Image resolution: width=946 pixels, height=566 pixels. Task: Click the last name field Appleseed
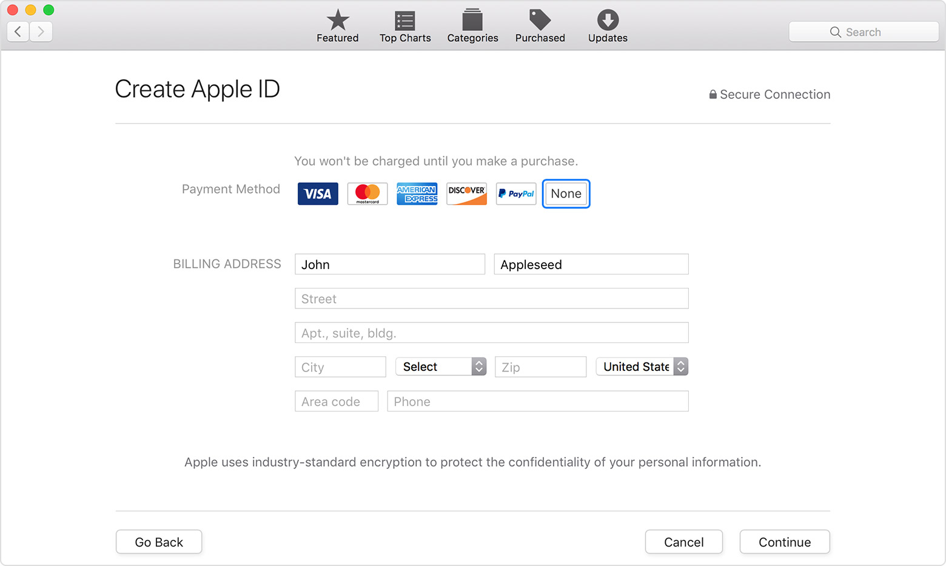pyautogui.click(x=591, y=264)
